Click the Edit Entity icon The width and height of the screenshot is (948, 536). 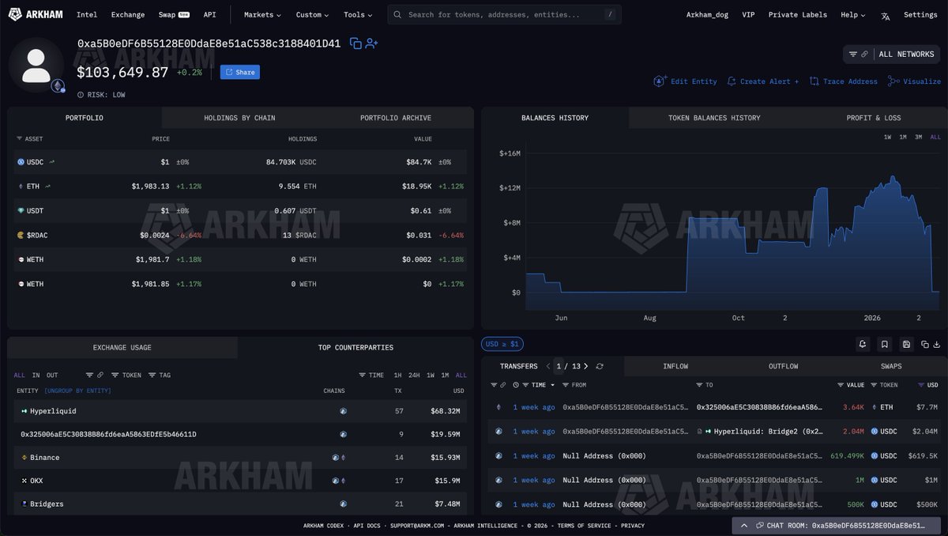pyautogui.click(x=660, y=81)
